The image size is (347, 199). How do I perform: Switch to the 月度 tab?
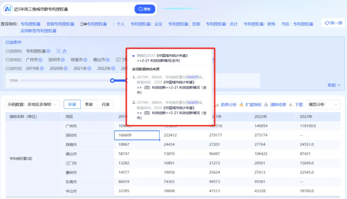point(105,104)
